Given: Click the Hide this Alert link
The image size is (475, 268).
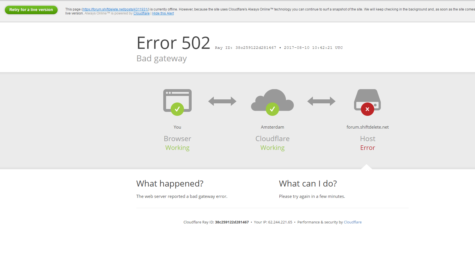Looking at the screenshot, I should (163, 13).
